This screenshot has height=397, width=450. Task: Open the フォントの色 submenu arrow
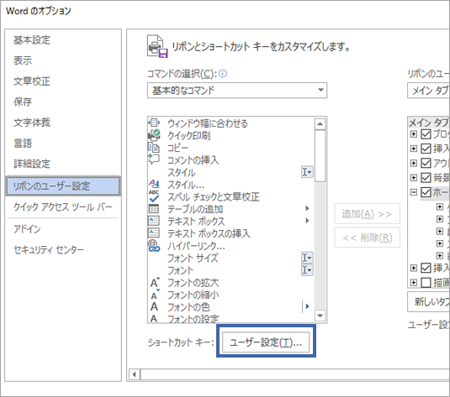coord(307,306)
